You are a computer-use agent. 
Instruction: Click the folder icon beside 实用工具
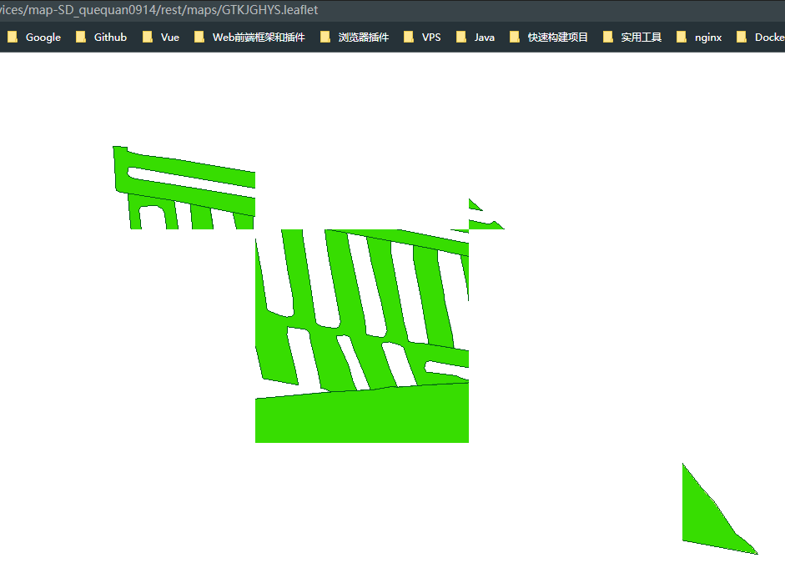608,37
